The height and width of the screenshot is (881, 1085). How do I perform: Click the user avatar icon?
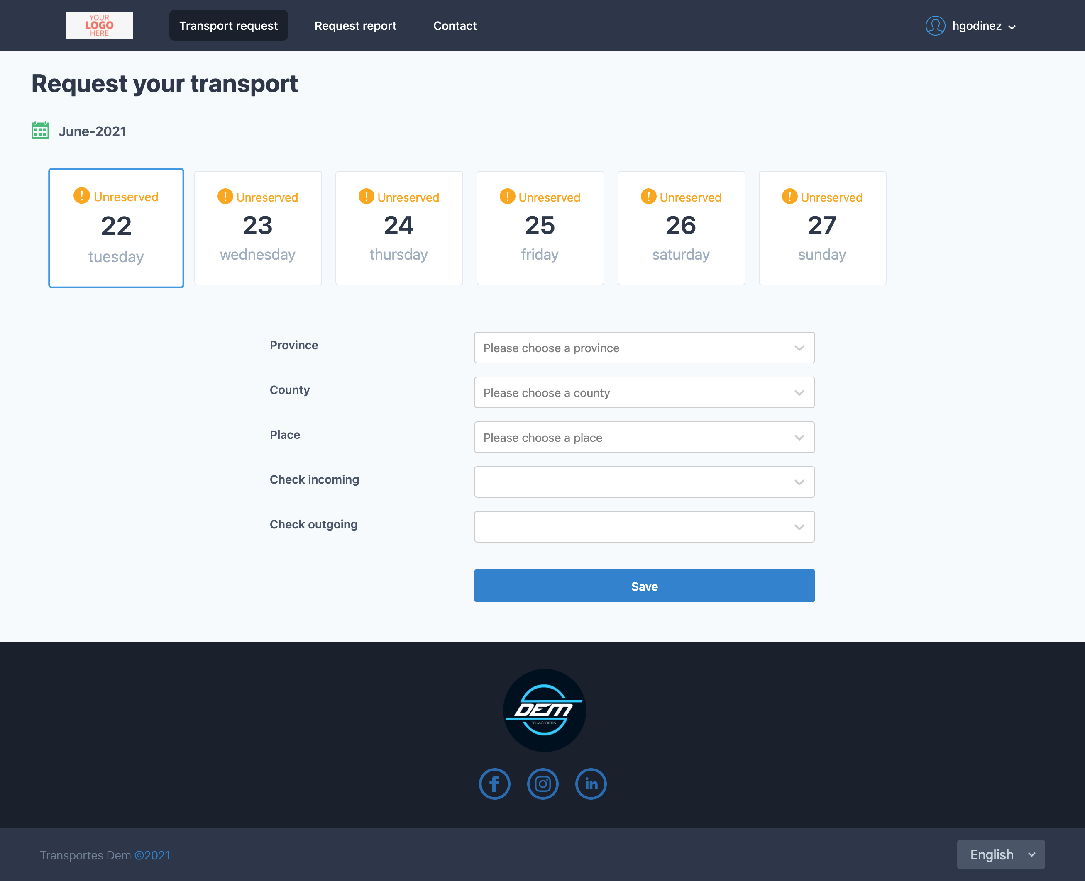(x=935, y=26)
